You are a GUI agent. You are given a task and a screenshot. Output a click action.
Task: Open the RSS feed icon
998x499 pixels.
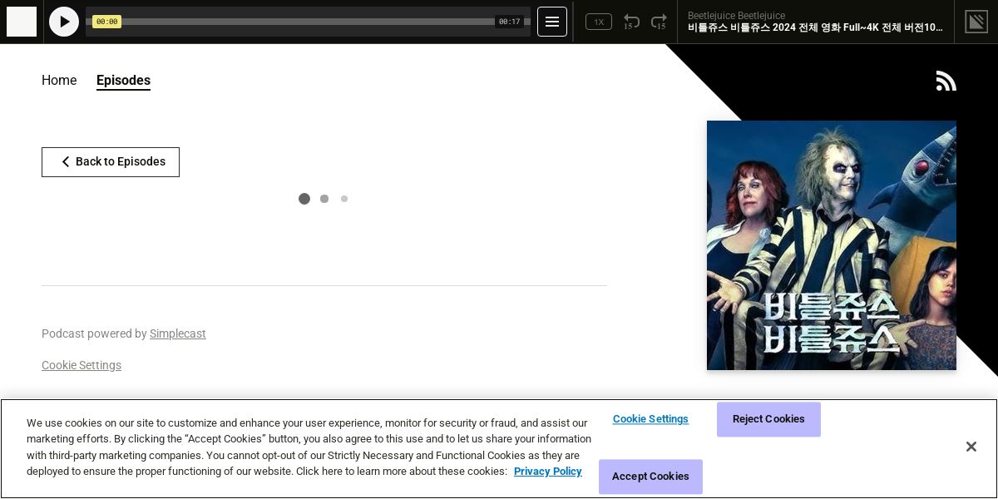(946, 81)
